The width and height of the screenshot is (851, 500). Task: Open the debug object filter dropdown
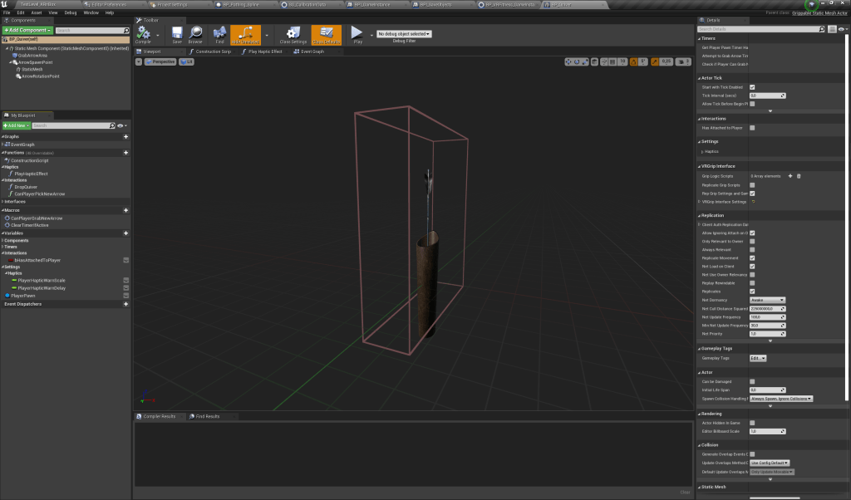405,34
